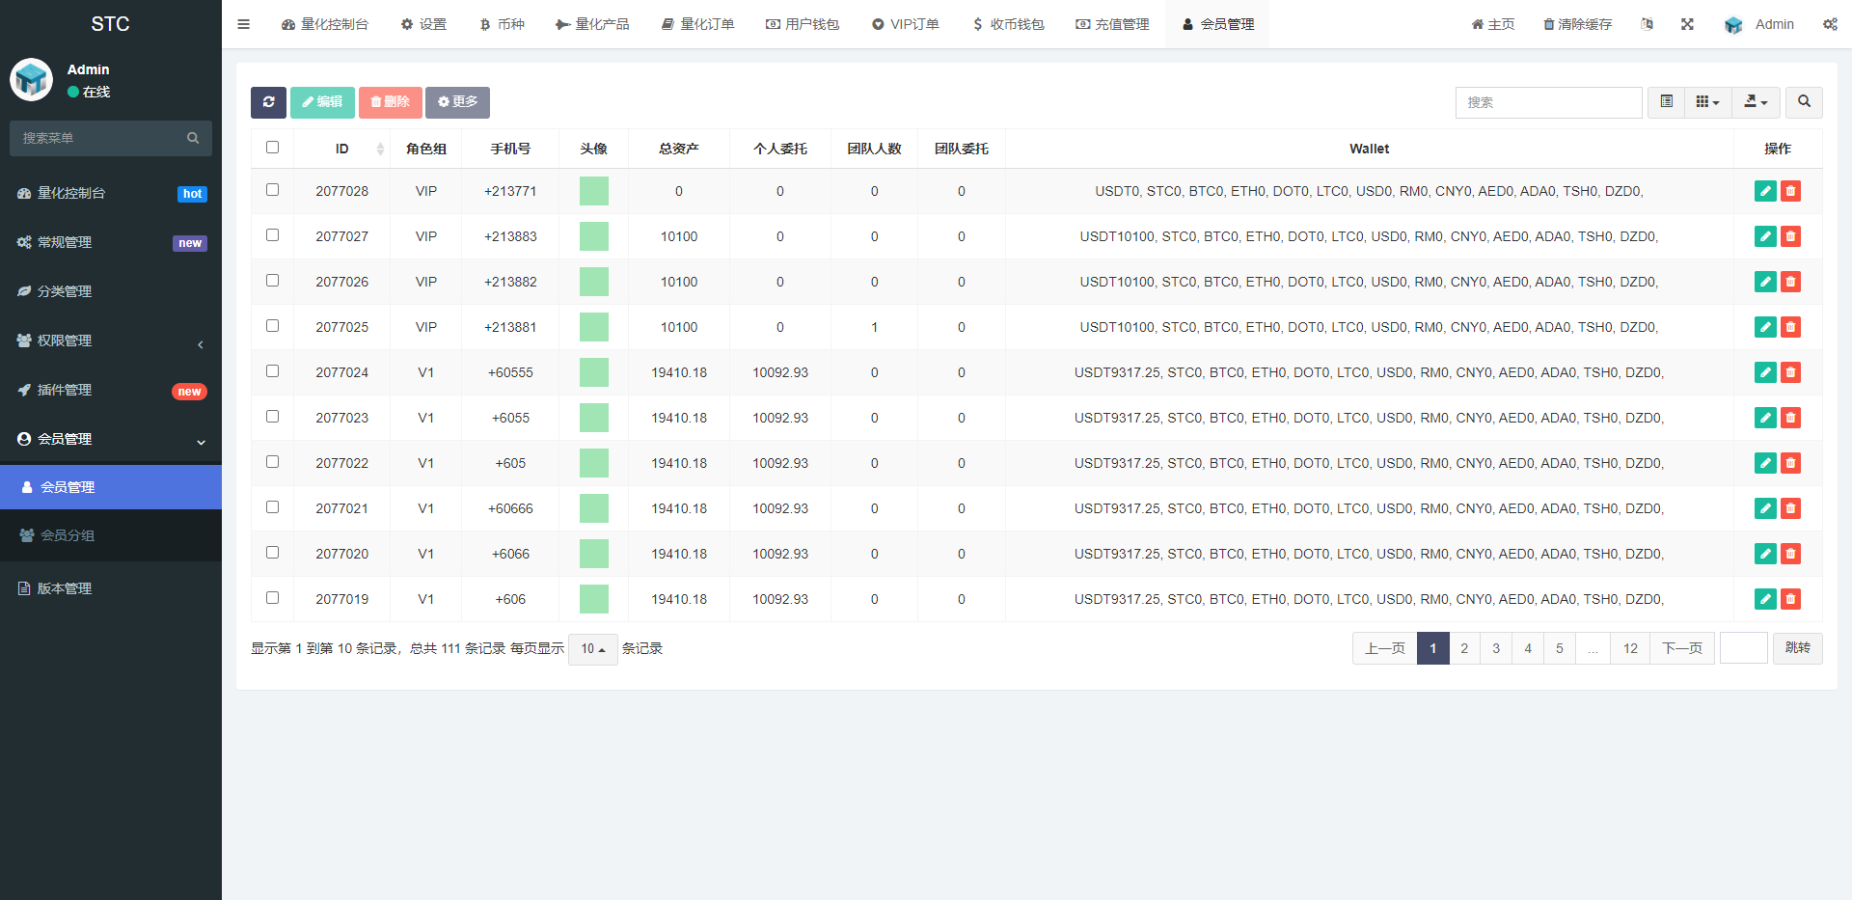Open the fullscreen toggle icon in top bar
Image resolution: width=1852 pixels, height=900 pixels.
pos(1687,24)
